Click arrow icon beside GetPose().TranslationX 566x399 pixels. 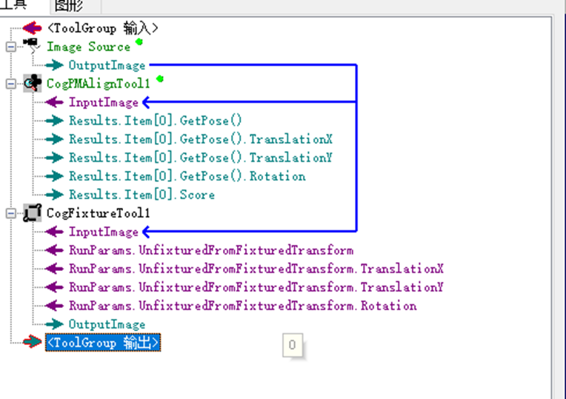coord(55,139)
